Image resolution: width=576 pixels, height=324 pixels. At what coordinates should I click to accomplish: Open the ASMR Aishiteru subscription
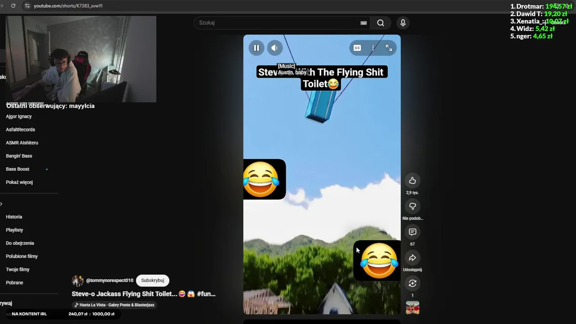(x=22, y=143)
